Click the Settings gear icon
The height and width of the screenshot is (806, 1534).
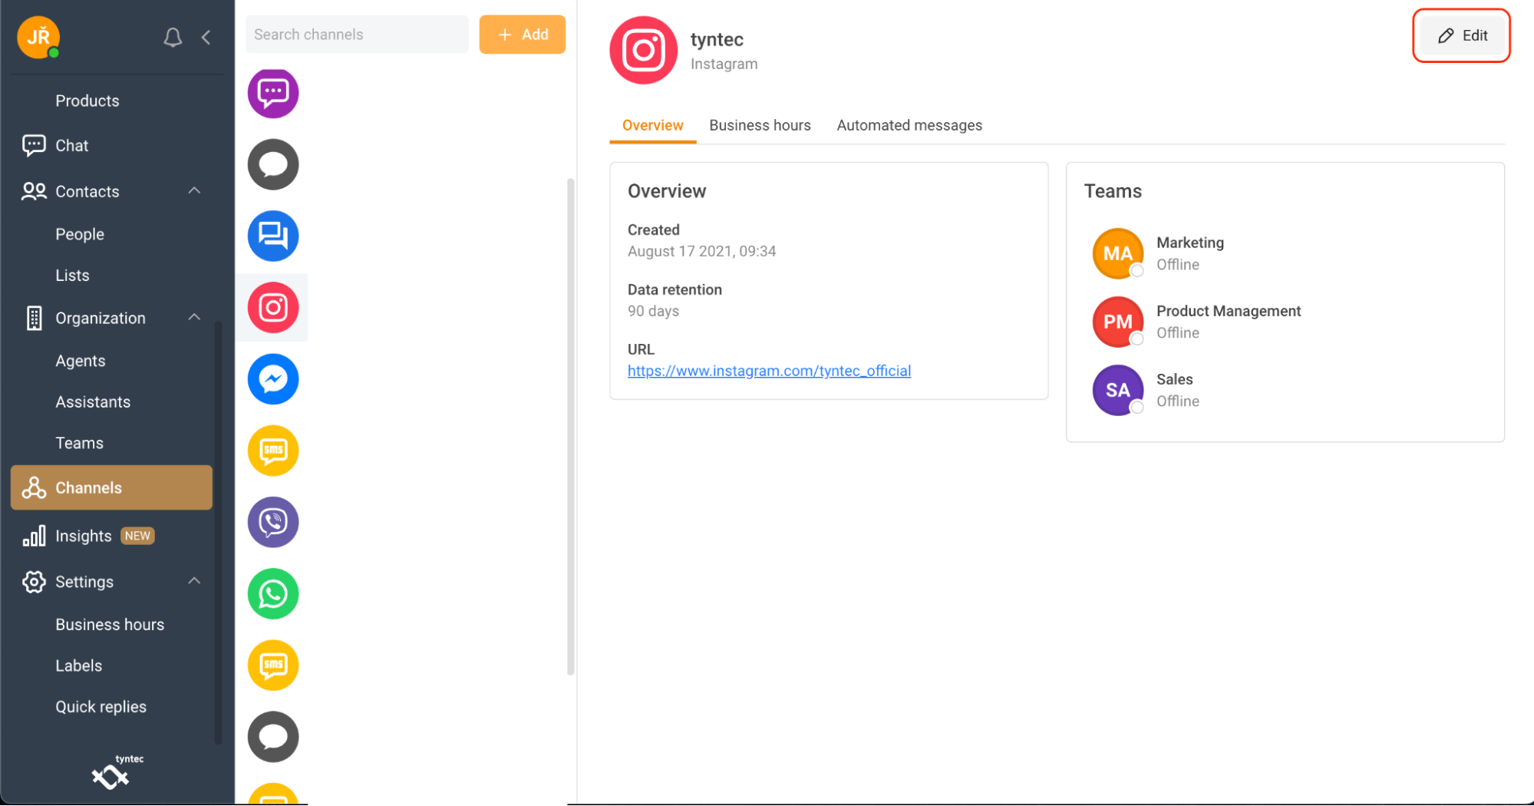(34, 582)
